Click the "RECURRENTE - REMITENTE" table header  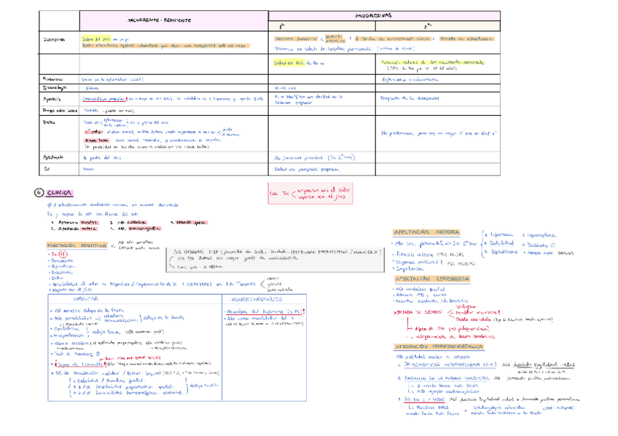click(x=160, y=21)
